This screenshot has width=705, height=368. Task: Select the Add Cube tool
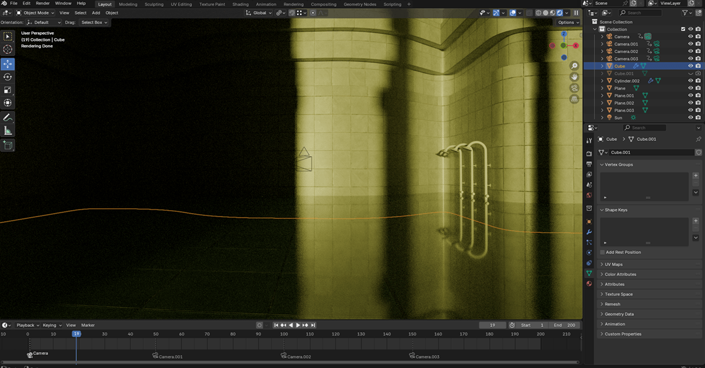click(8, 145)
